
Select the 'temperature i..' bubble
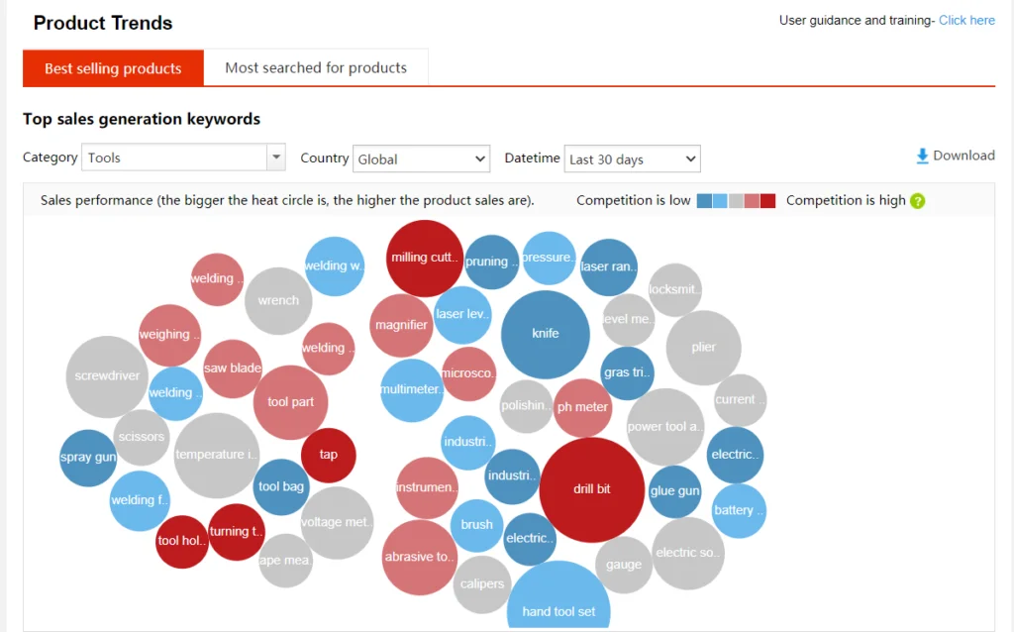[217, 455]
